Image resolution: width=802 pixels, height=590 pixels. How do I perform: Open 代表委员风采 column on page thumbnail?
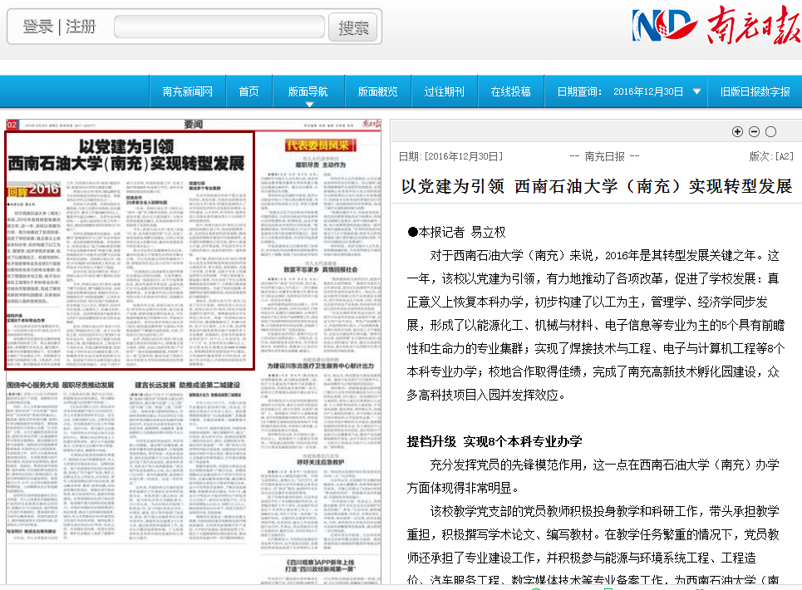click(x=320, y=145)
